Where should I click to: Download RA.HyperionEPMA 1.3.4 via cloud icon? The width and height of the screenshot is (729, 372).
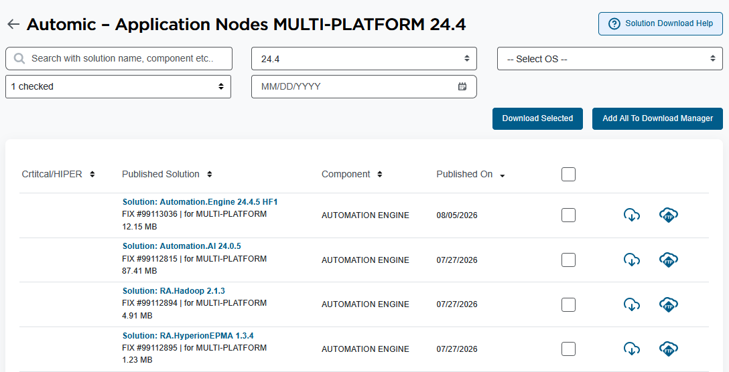click(631, 349)
